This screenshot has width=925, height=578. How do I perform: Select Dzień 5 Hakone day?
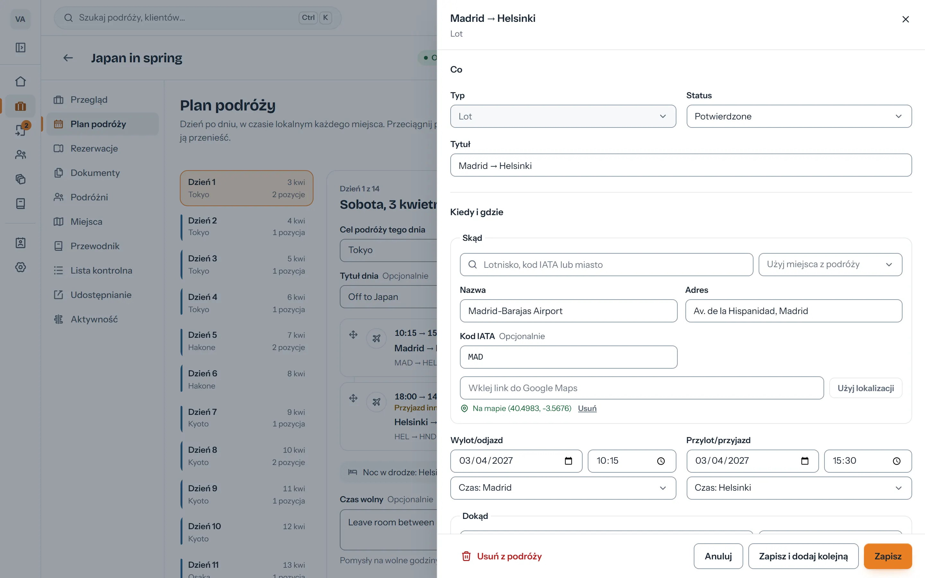pyautogui.click(x=247, y=341)
